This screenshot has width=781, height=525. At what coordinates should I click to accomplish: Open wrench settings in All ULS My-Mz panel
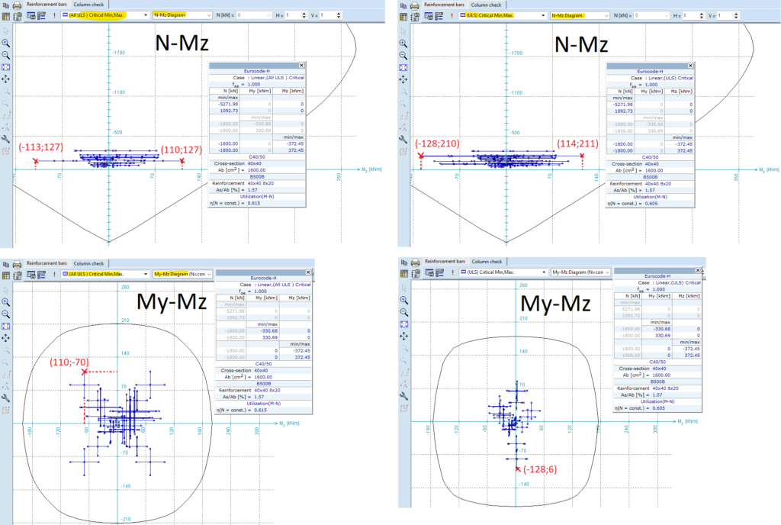pos(6,398)
